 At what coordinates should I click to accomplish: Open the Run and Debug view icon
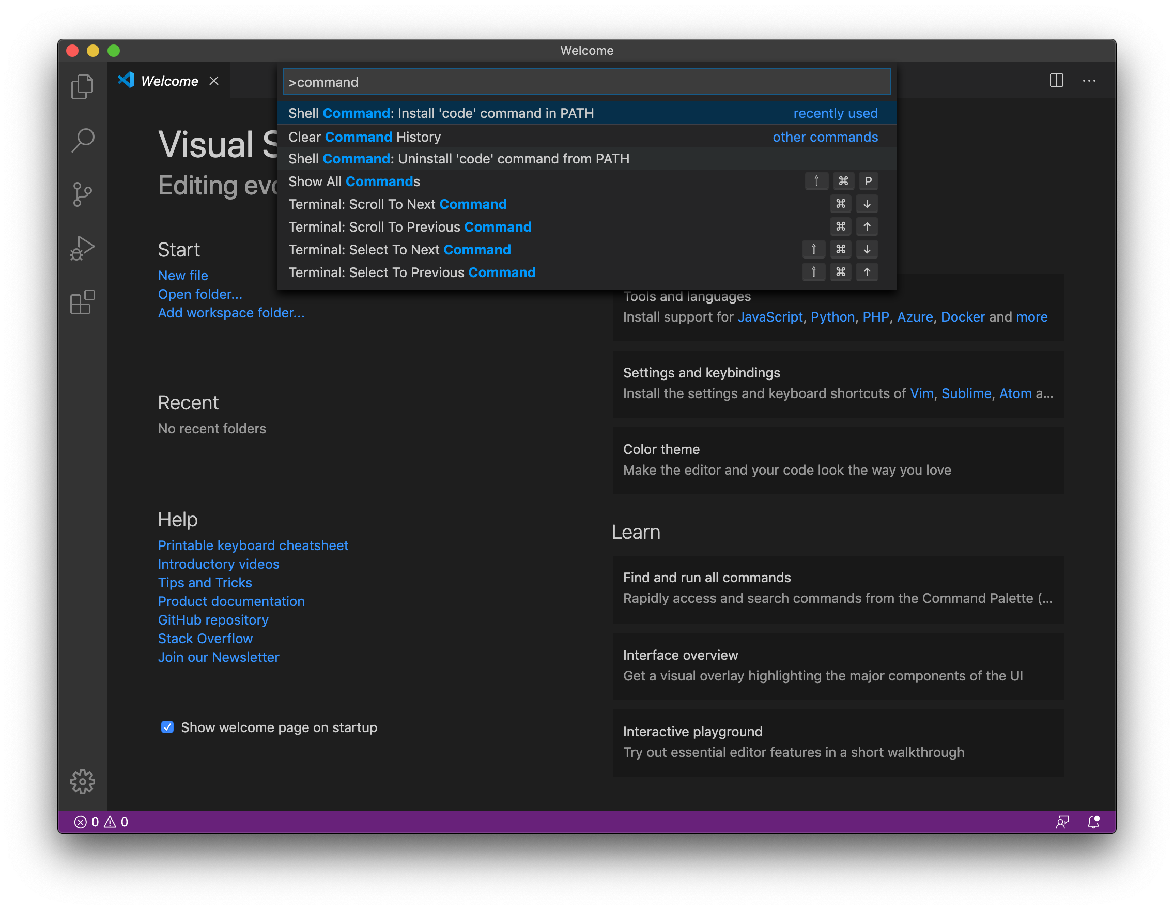pyautogui.click(x=82, y=248)
